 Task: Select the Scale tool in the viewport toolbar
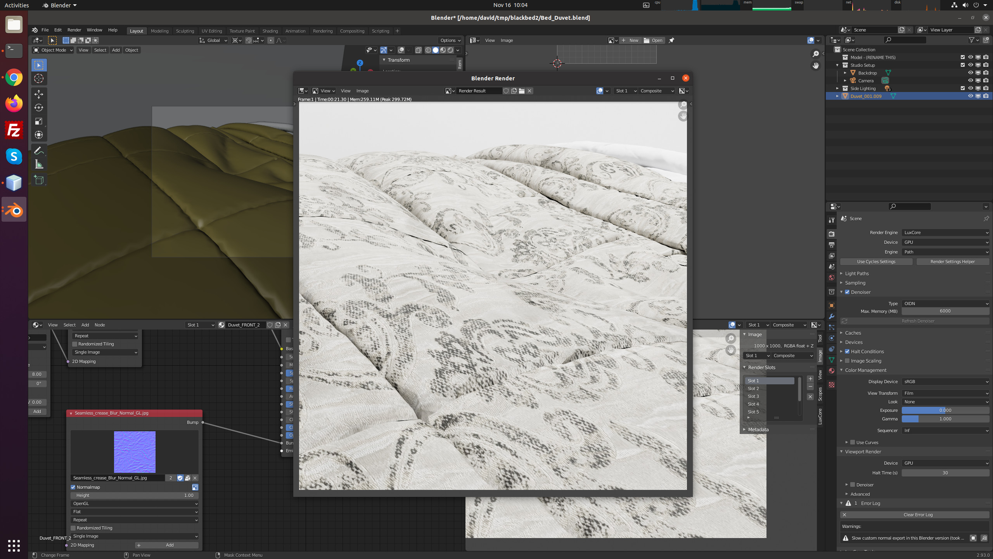click(x=39, y=121)
